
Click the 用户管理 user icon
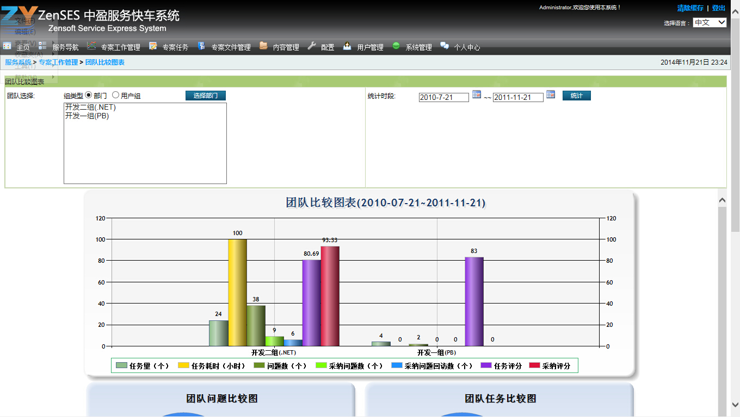point(347,46)
